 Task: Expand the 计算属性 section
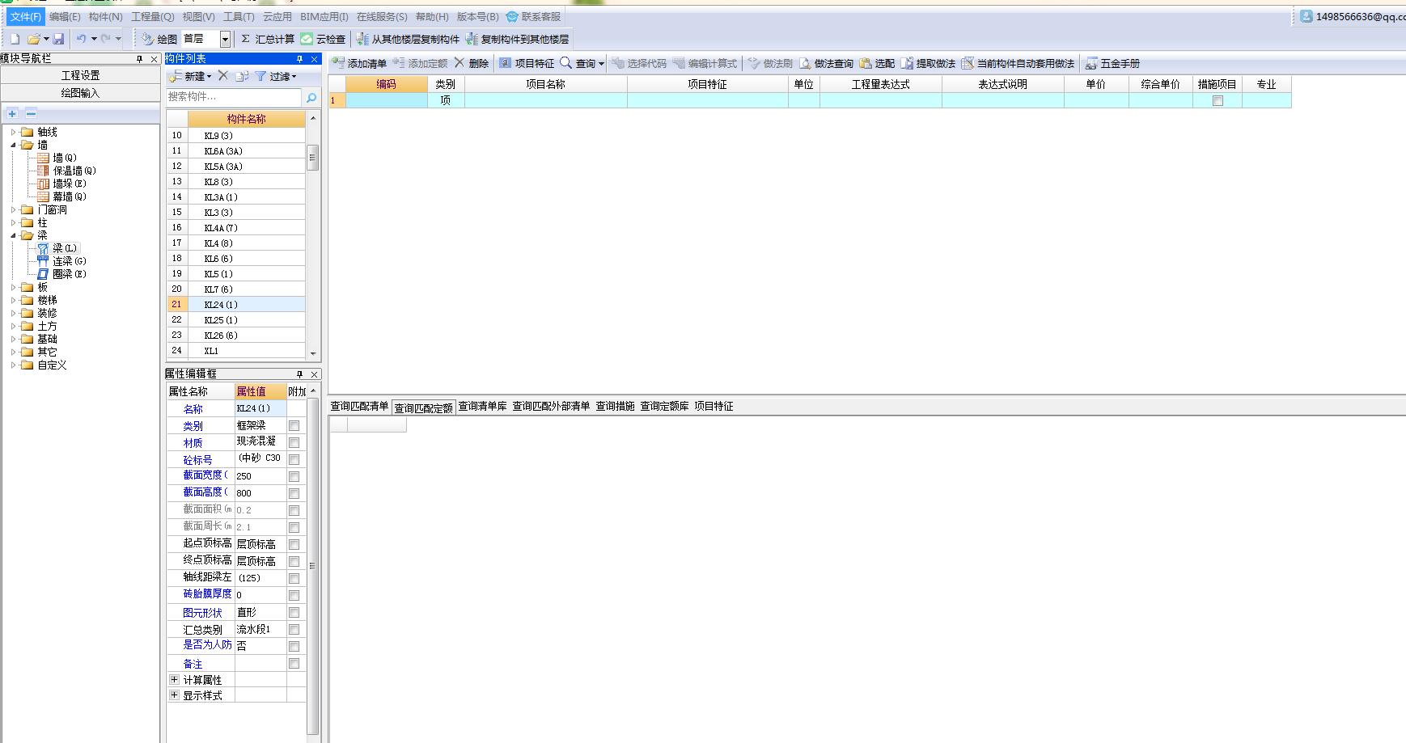(174, 679)
